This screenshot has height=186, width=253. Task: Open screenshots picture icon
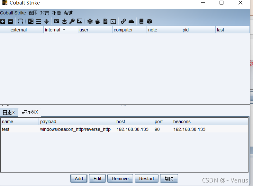[80, 21]
